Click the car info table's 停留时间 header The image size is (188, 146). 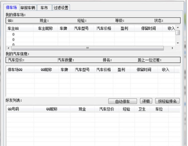coord(144,70)
